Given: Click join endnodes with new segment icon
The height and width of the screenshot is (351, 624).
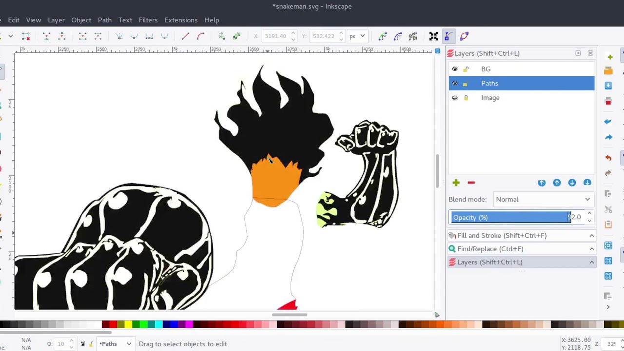Looking at the screenshot, I should [83, 36].
